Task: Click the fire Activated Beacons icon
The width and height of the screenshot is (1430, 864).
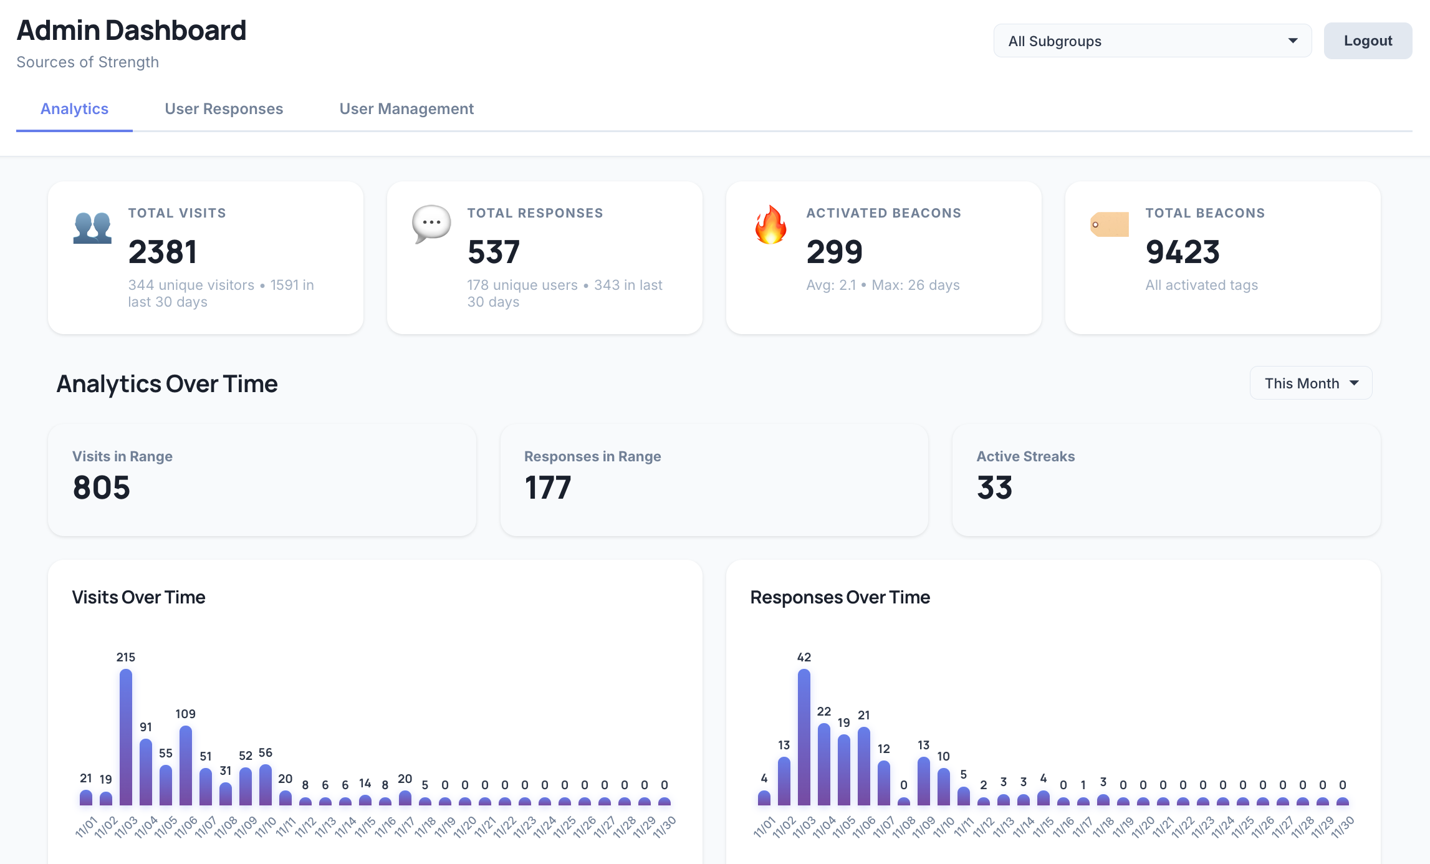Action: pos(770,225)
